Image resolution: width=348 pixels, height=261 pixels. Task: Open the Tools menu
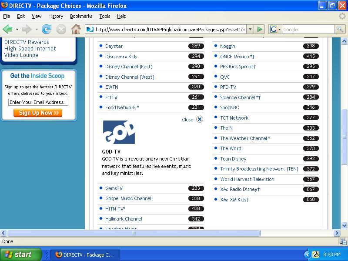[104, 16]
